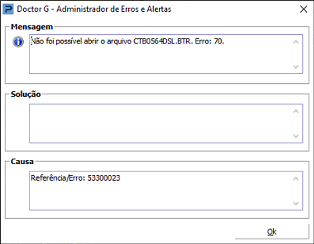The height and width of the screenshot is (244, 314).
Task: Click blank space below the message text in Mensagem box
Action: coord(160,60)
